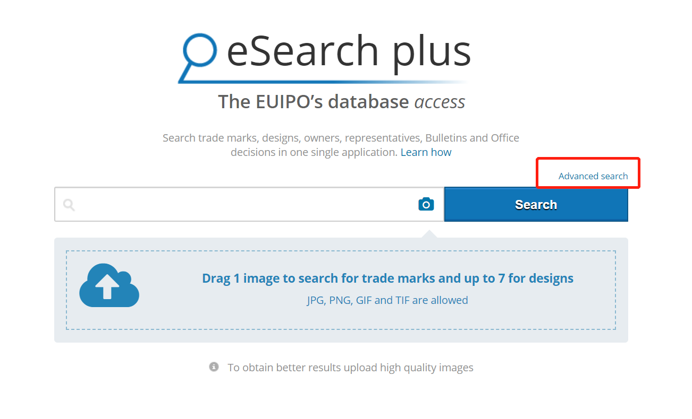Image resolution: width=692 pixels, height=419 pixels.
Task: Click the cloud upload icon
Action: (109, 286)
